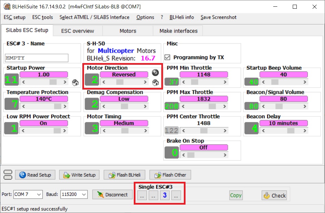Switch to the Motors tab
The width and height of the screenshot is (325, 213).
[128, 31]
